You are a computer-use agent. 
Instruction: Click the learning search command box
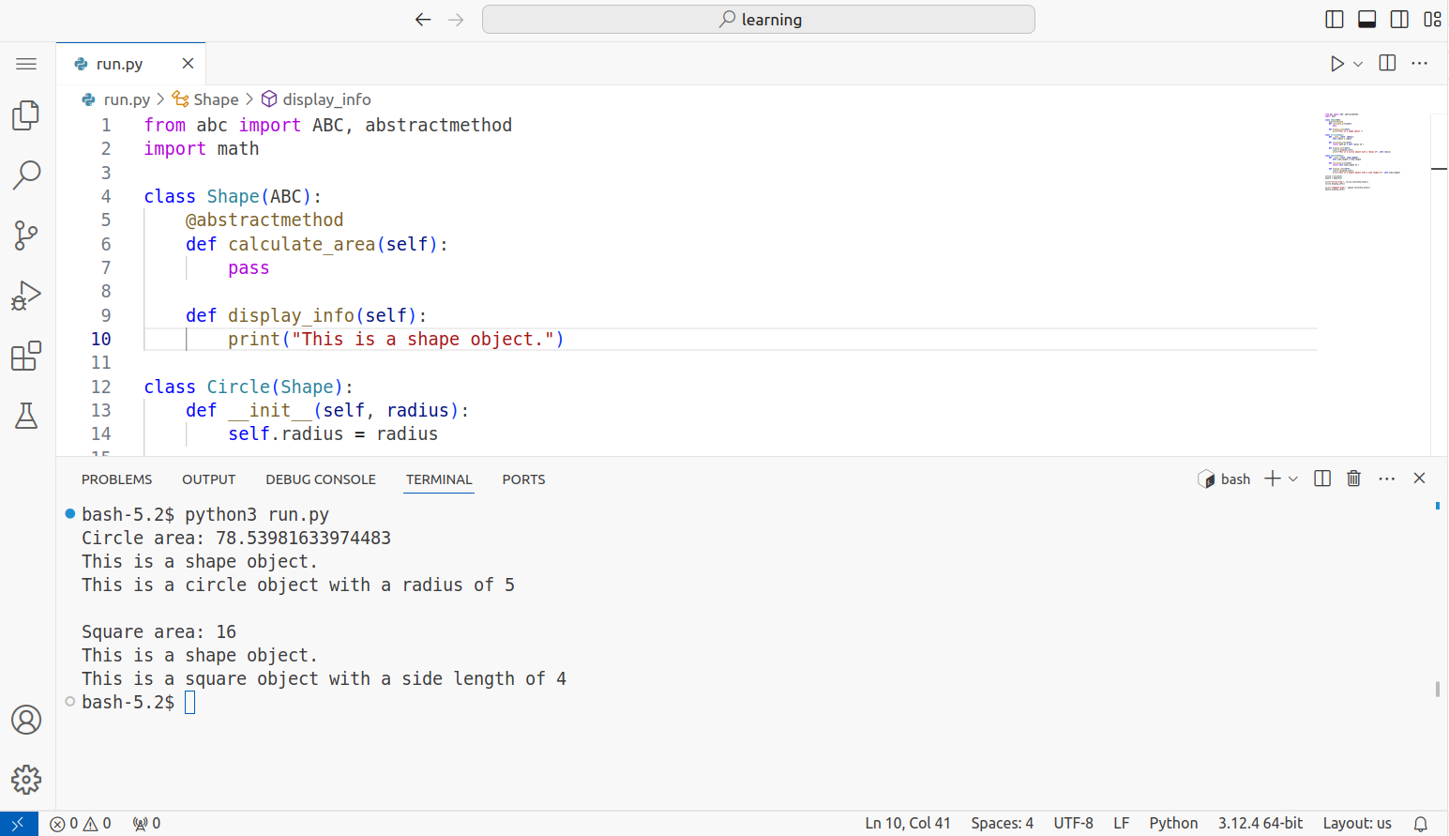758,20
